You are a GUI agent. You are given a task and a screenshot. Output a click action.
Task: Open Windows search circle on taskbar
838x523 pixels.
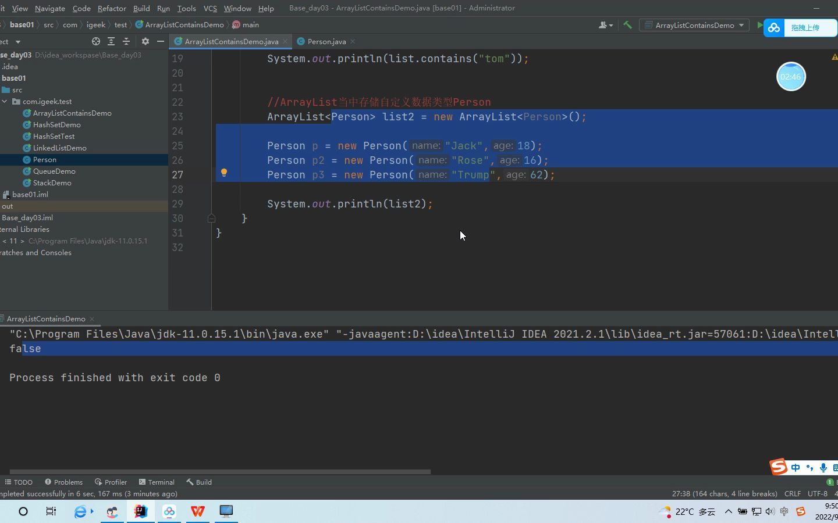click(23, 511)
